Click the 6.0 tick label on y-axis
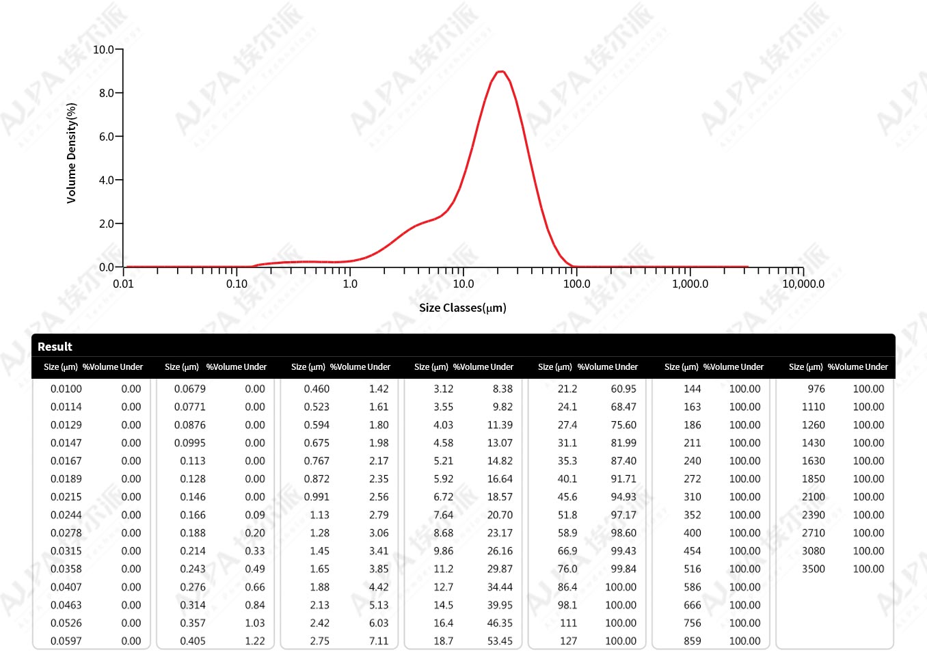Image resolution: width=927 pixels, height=670 pixels. click(107, 137)
